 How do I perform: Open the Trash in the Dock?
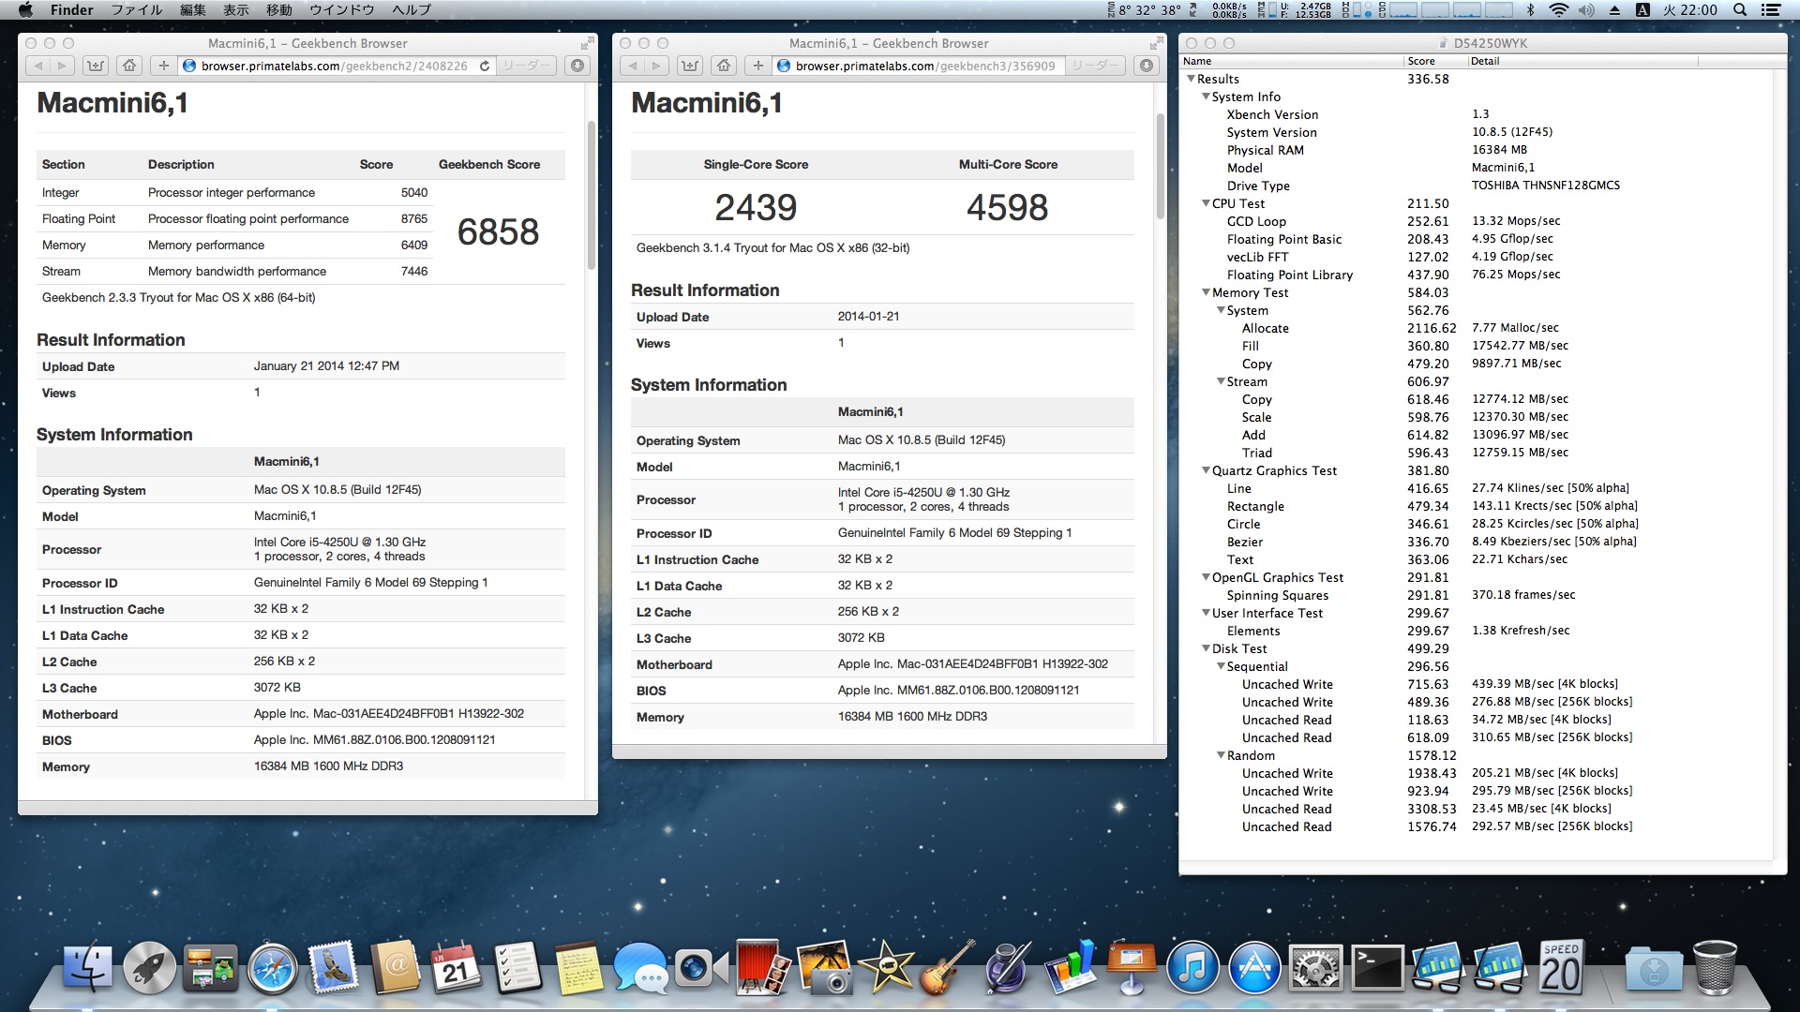click(1715, 967)
